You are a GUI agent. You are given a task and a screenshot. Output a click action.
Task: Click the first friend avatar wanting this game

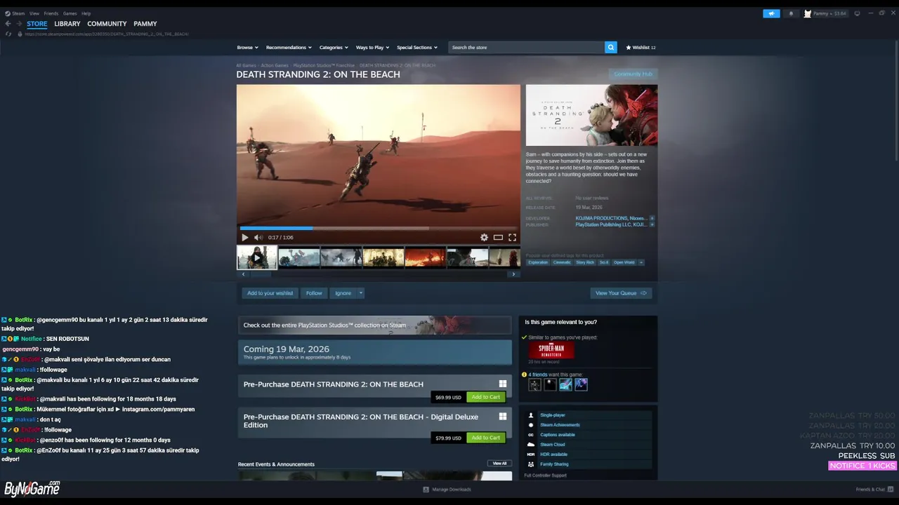[535, 384]
